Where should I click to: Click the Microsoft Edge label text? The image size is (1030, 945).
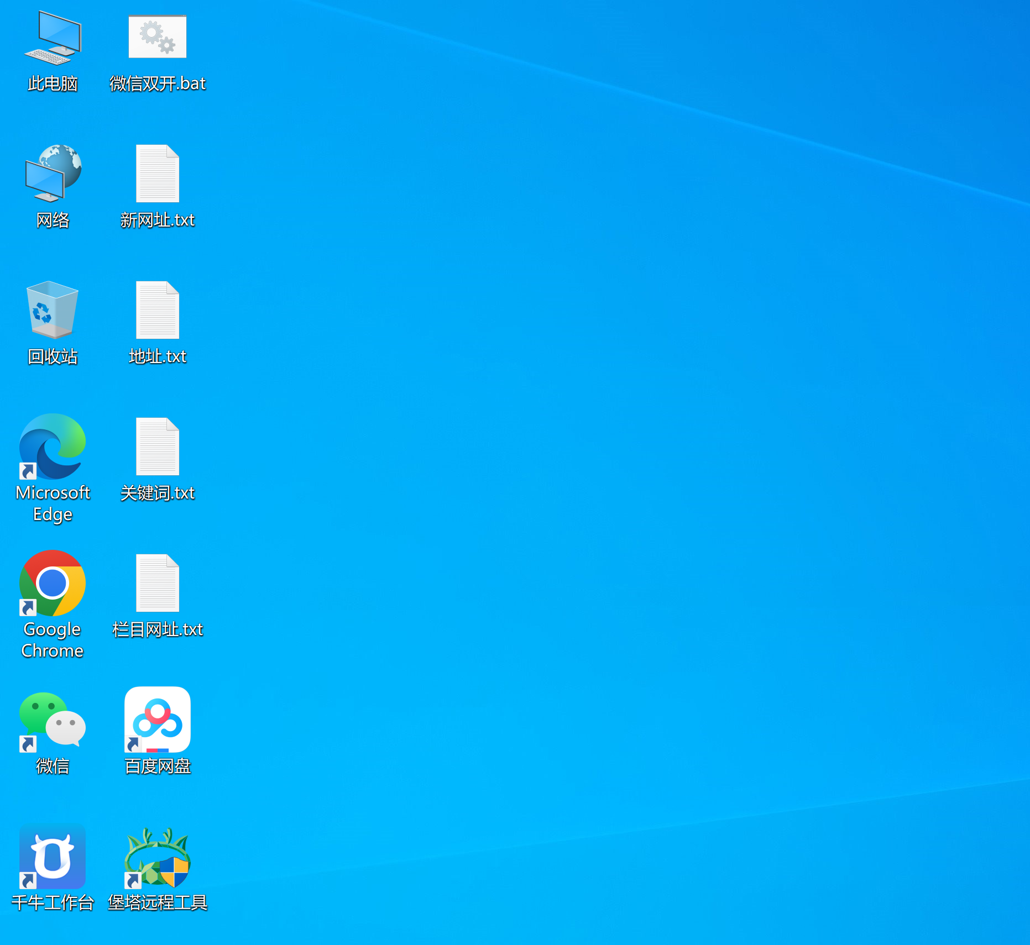(x=53, y=503)
